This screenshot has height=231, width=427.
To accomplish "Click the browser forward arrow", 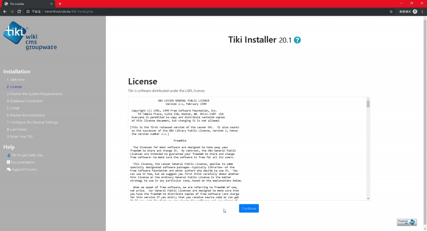I will coord(12,11).
